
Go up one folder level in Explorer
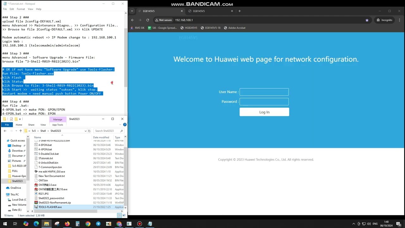coord(21,131)
